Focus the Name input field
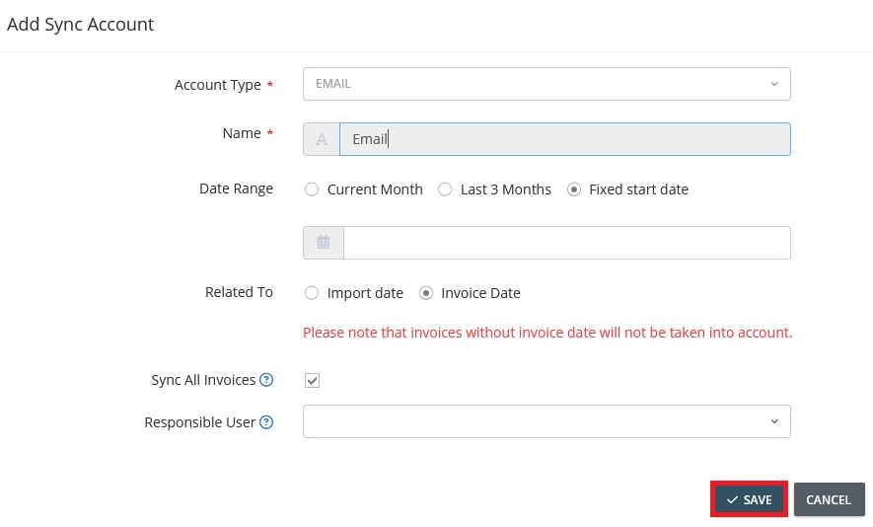The width and height of the screenshot is (873, 527). pyautogui.click(x=564, y=139)
